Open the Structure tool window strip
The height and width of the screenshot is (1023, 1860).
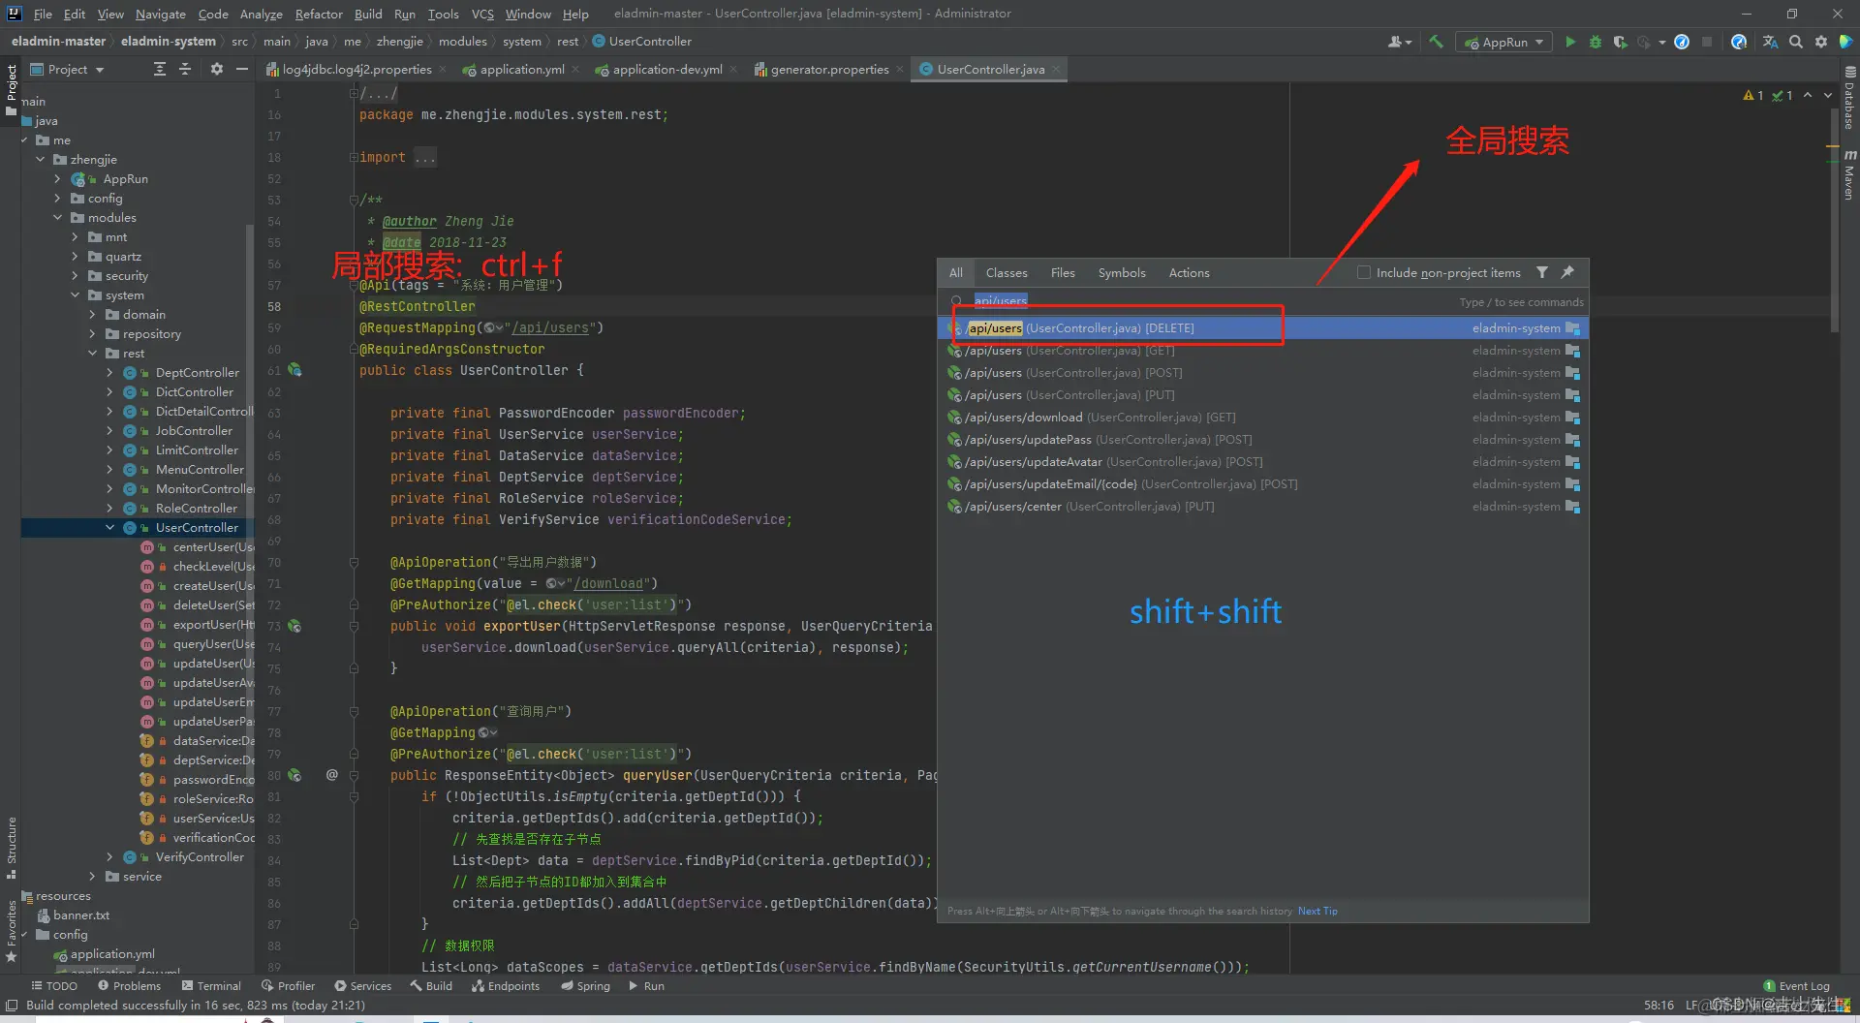[x=12, y=847]
